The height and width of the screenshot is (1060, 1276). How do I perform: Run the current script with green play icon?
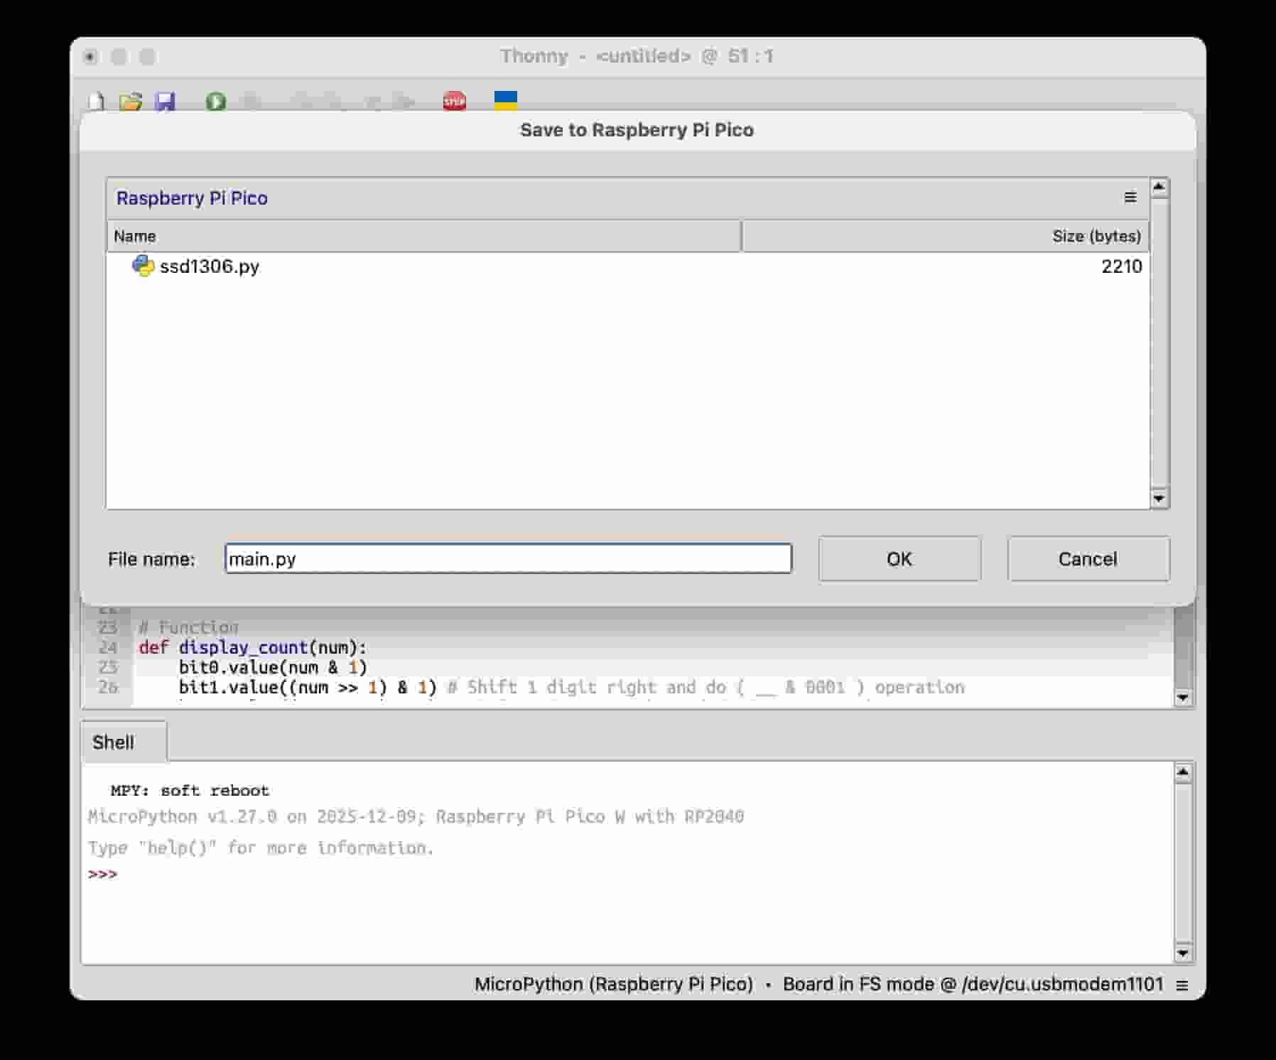216,102
